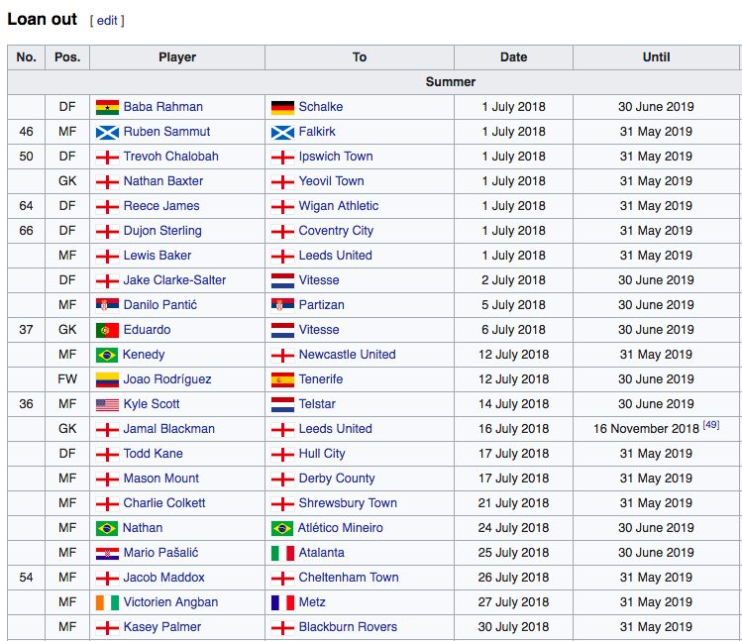
Task: Click the France flag beside Metz
Action: [x=282, y=602]
